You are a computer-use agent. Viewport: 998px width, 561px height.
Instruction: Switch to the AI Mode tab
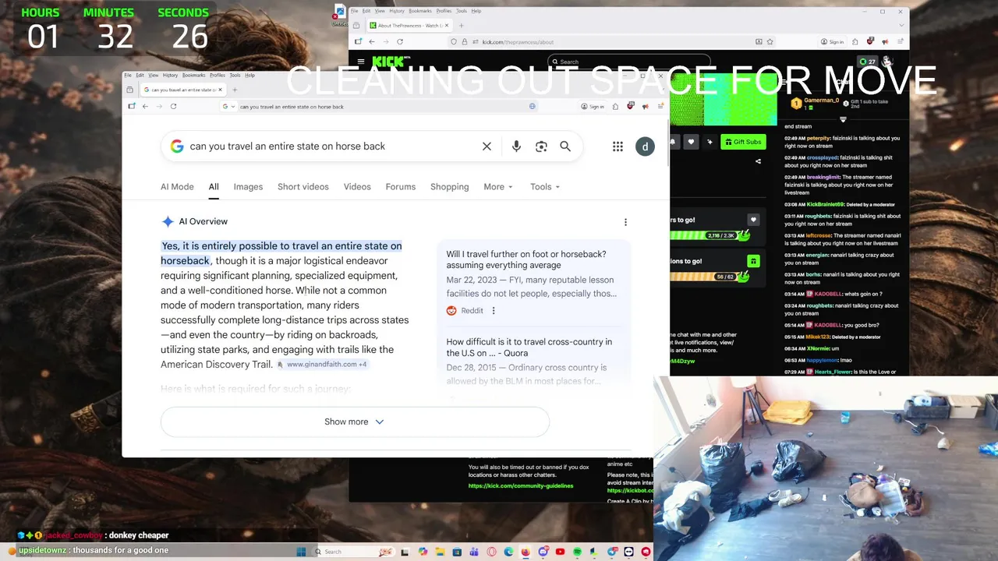pyautogui.click(x=177, y=187)
